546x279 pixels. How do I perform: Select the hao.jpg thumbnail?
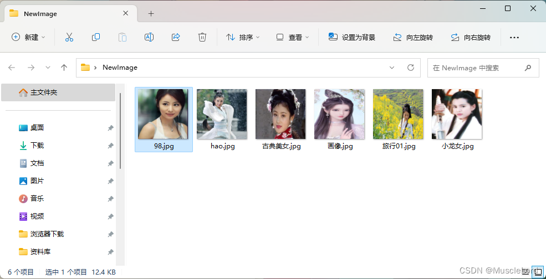tap(222, 114)
